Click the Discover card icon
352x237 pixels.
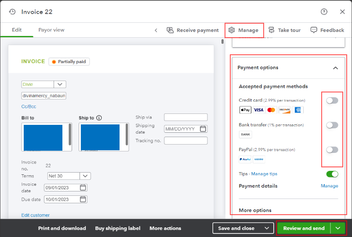(x=284, y=110)
